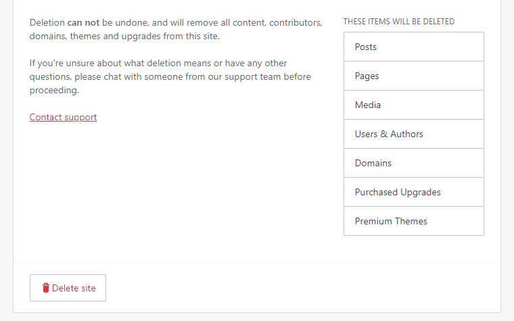Click the trash can icon on Delete site

[x=46, y=288]
